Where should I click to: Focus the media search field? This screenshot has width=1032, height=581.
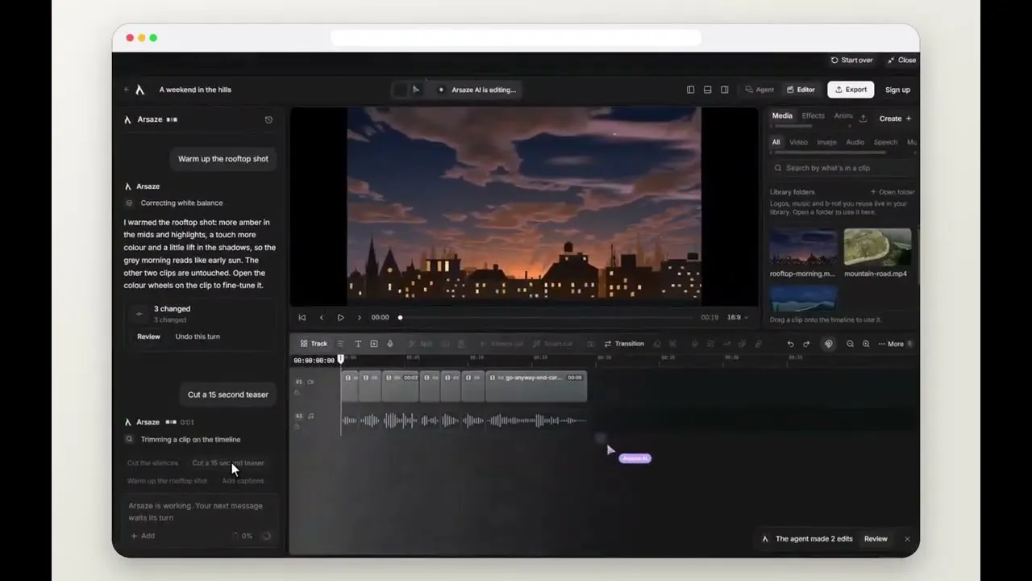[843, 168]
